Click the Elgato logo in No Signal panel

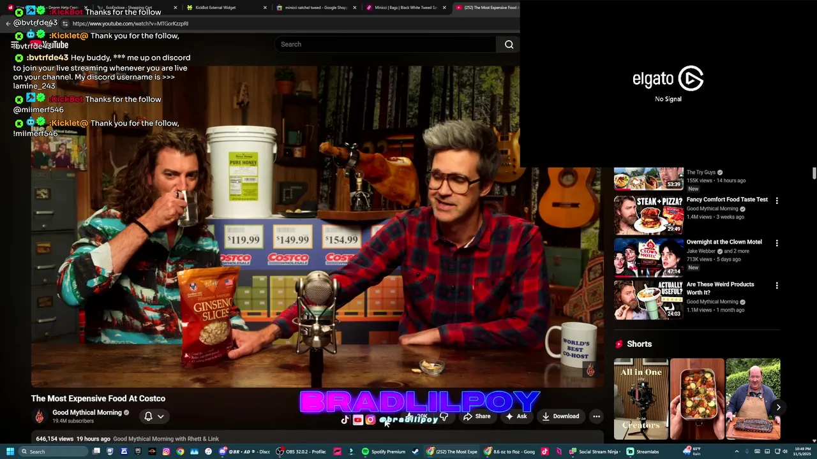pyautogui.click(x=668, y=79)
